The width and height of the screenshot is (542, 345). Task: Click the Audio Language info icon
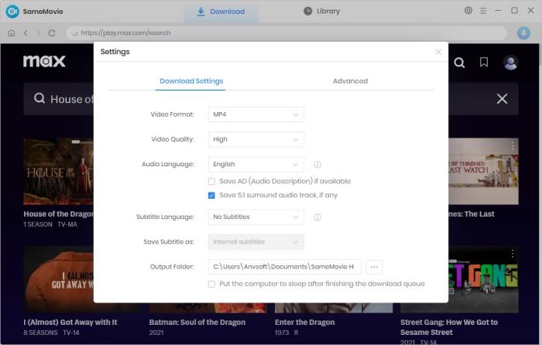317,165
